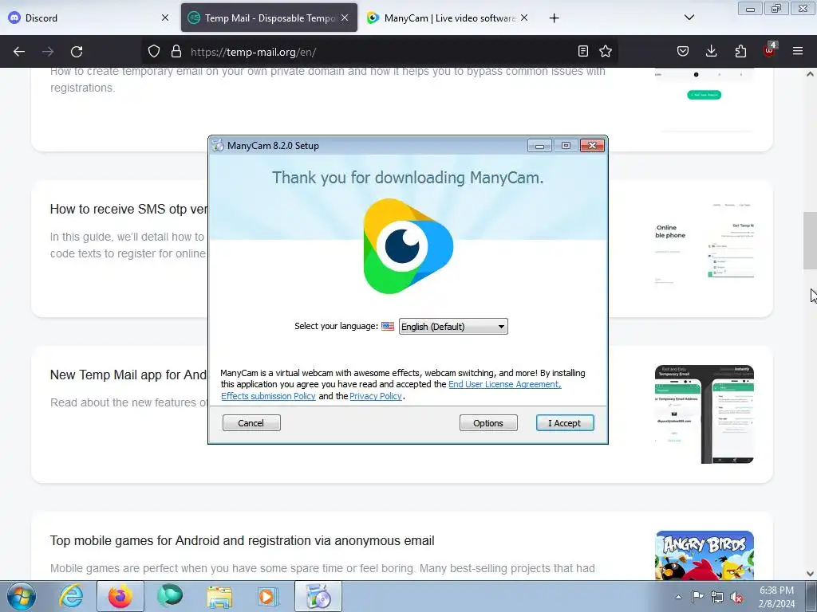
Task: Open the Options in ManyCam setup
Action: click(488, 423)
